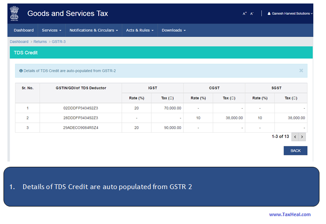Expand the Services menu
326x224 pixels.
[x=52, y=30]
